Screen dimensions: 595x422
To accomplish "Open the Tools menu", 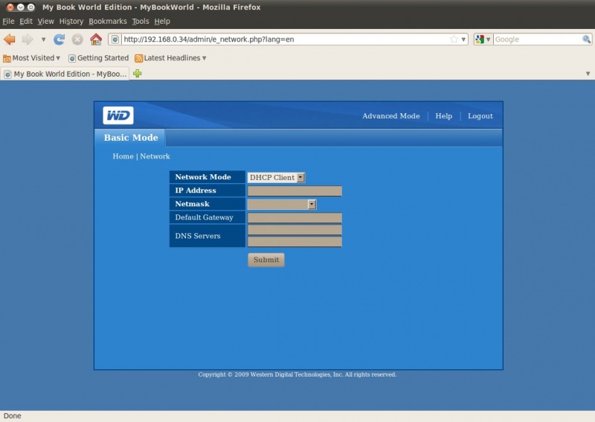I will coord(141,22).
